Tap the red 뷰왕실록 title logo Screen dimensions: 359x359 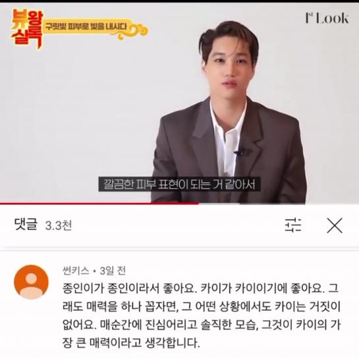pos(27,28)
